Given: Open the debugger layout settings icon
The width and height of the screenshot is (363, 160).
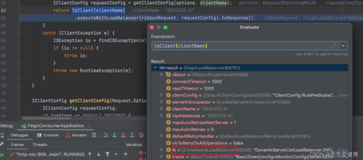Looking at the screenshot, I should click(x=94, y=135).
